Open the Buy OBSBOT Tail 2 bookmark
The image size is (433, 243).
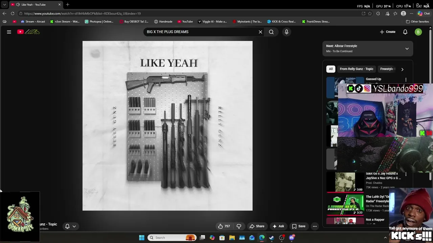pyautogui.click(x=134, y=22)
